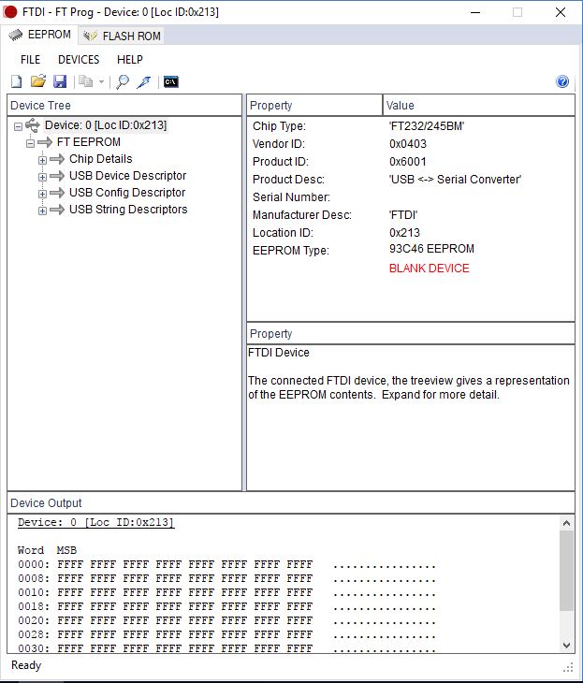Screen dimensions: 583x683
Task: Collapse the FT EEPROM node
Action: [31, 143]
